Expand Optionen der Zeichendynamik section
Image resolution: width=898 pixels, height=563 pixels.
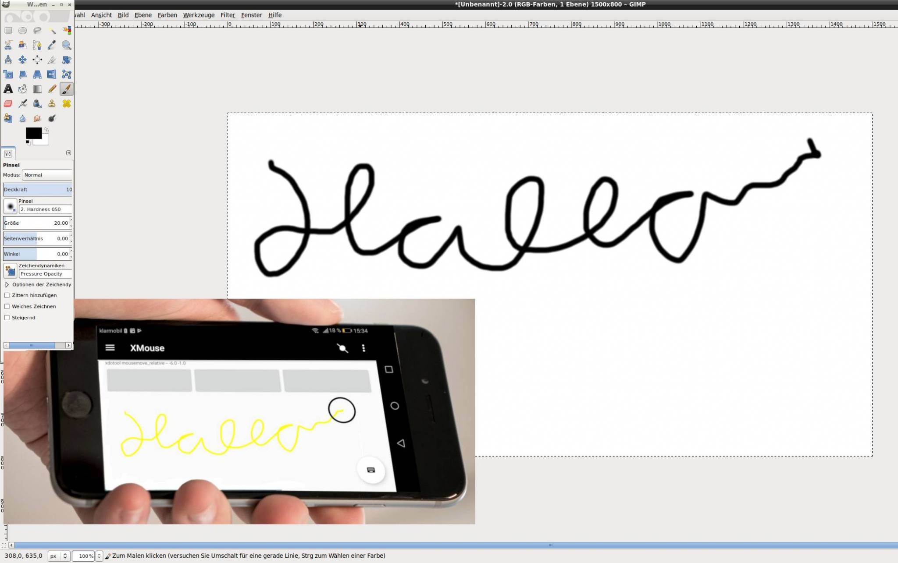7,285
